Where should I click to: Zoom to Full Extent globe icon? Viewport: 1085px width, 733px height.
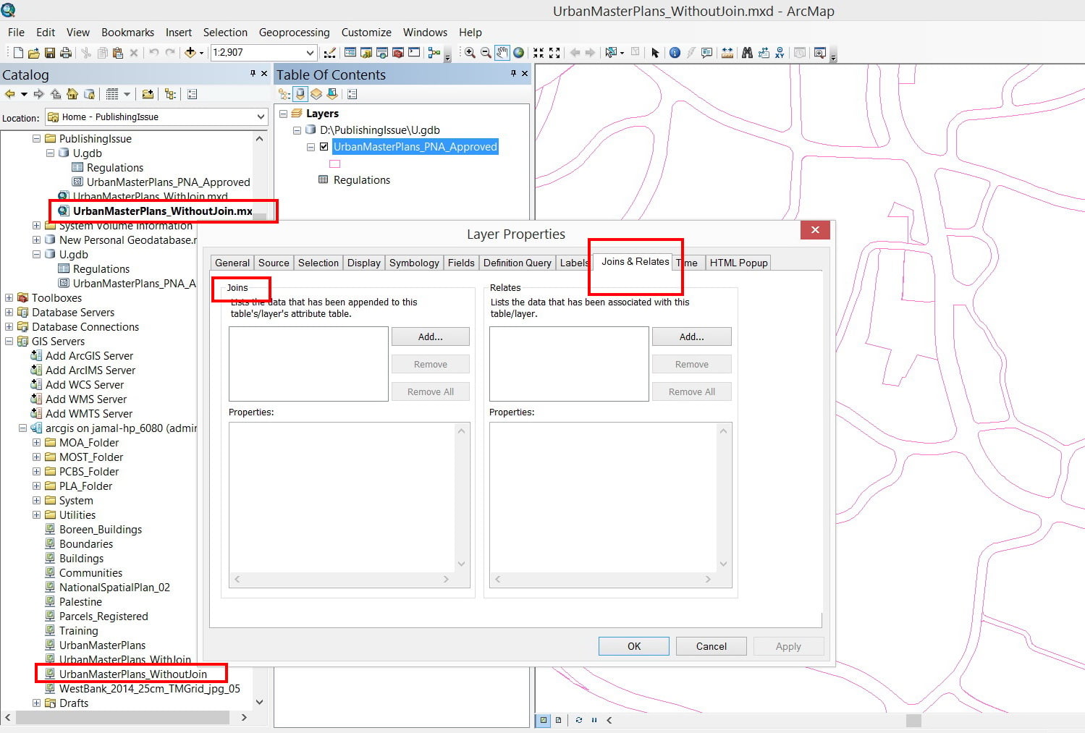click(519, 53)
